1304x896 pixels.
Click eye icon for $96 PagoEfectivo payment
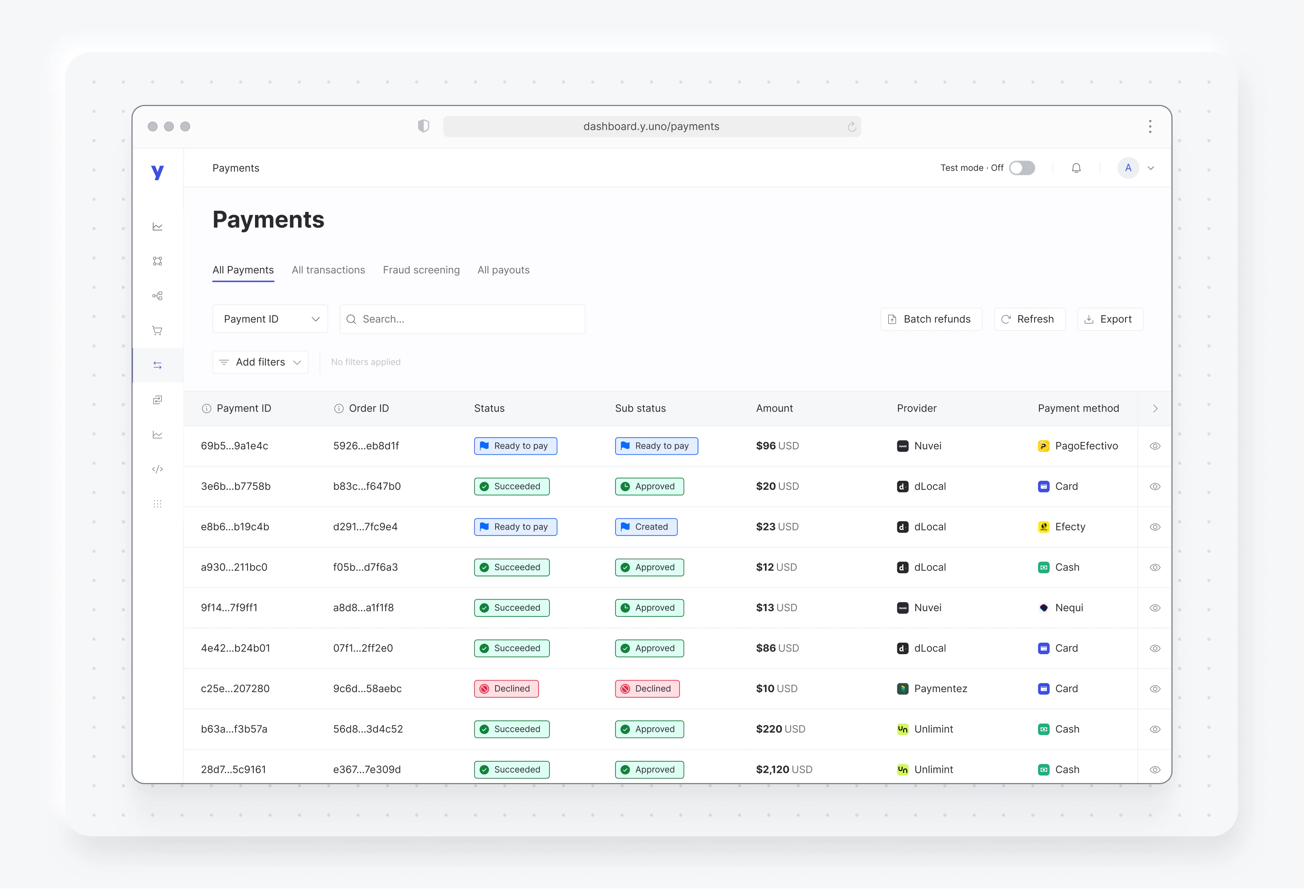click(x=1155, y=446)
